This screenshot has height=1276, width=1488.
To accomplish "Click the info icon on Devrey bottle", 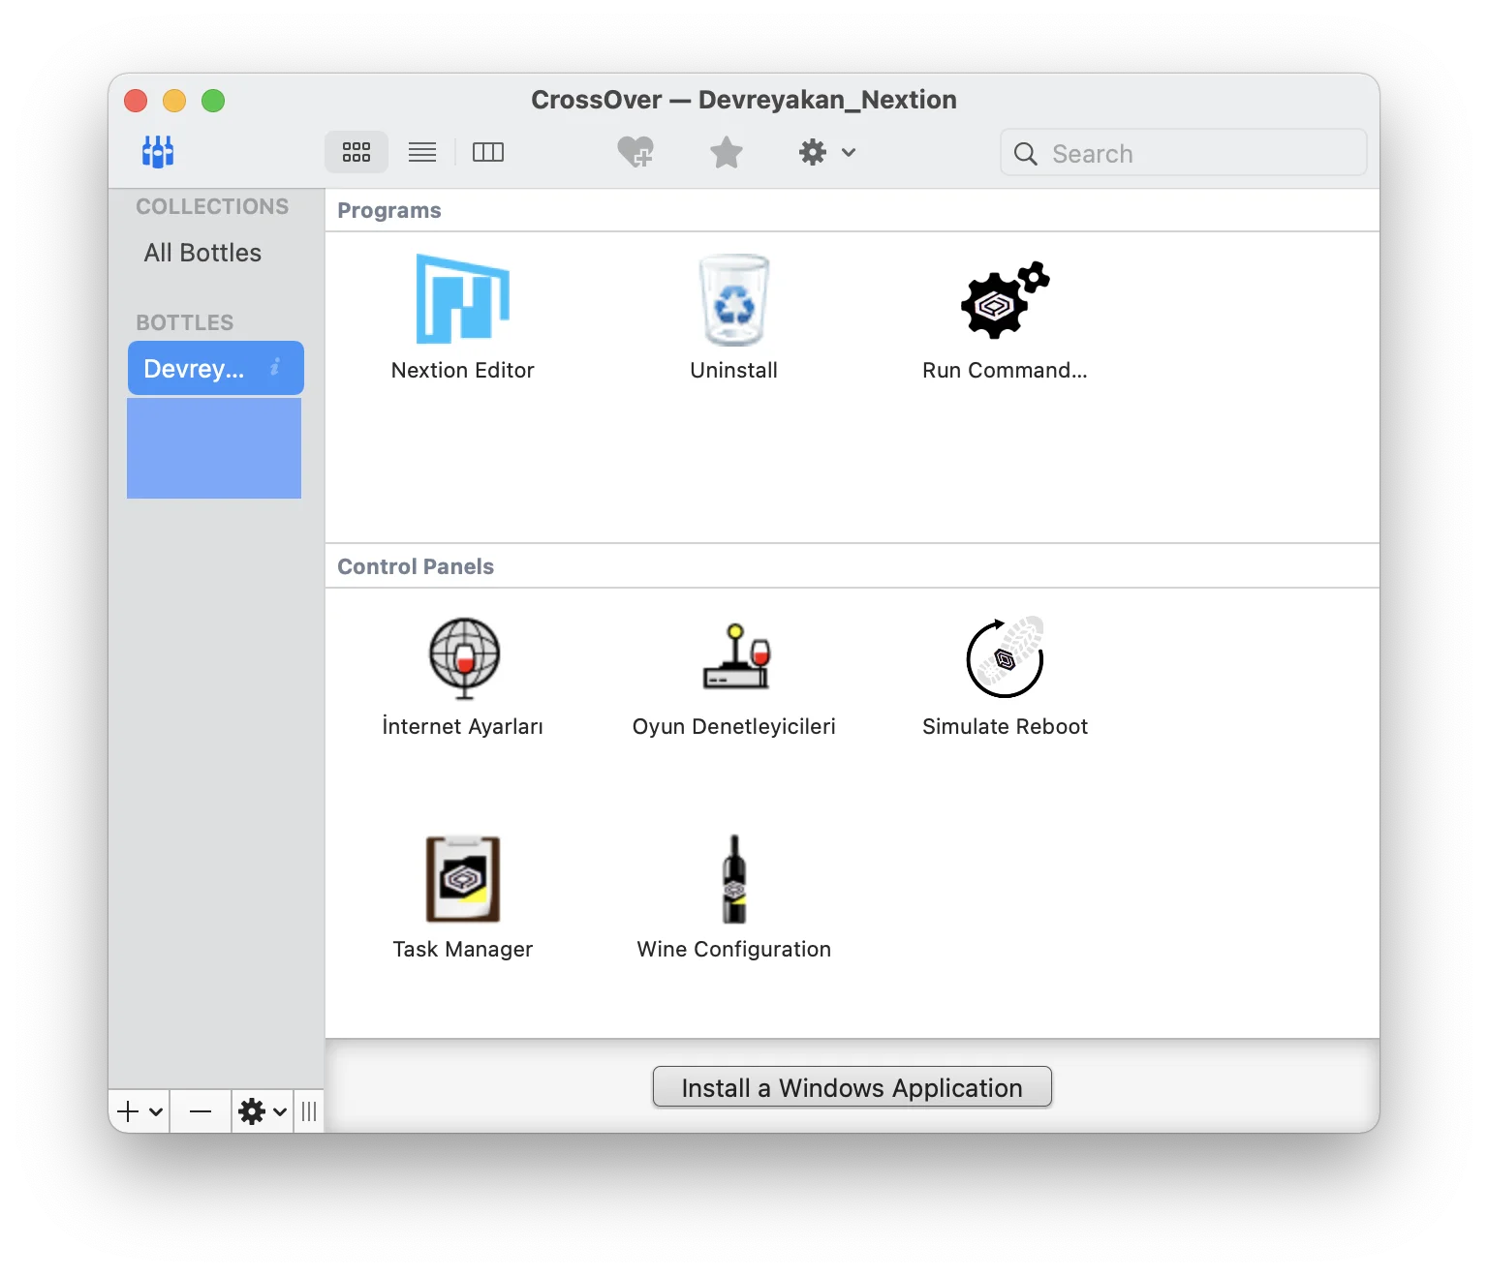I will [x=275, y=367].
